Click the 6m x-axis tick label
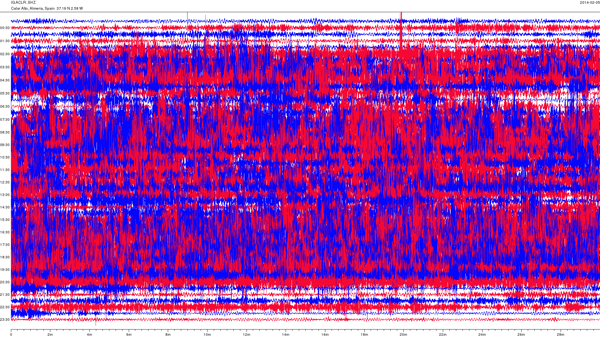Viewport: 600px width, 337px height. pos(129,335)
